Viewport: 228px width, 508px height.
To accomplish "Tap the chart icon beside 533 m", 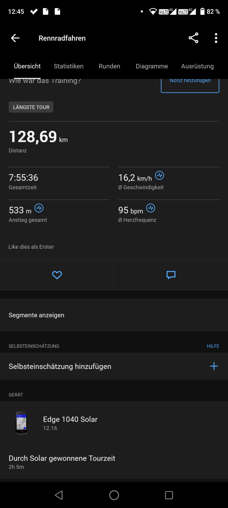I will pyautogui.click(x=39, y=208).
